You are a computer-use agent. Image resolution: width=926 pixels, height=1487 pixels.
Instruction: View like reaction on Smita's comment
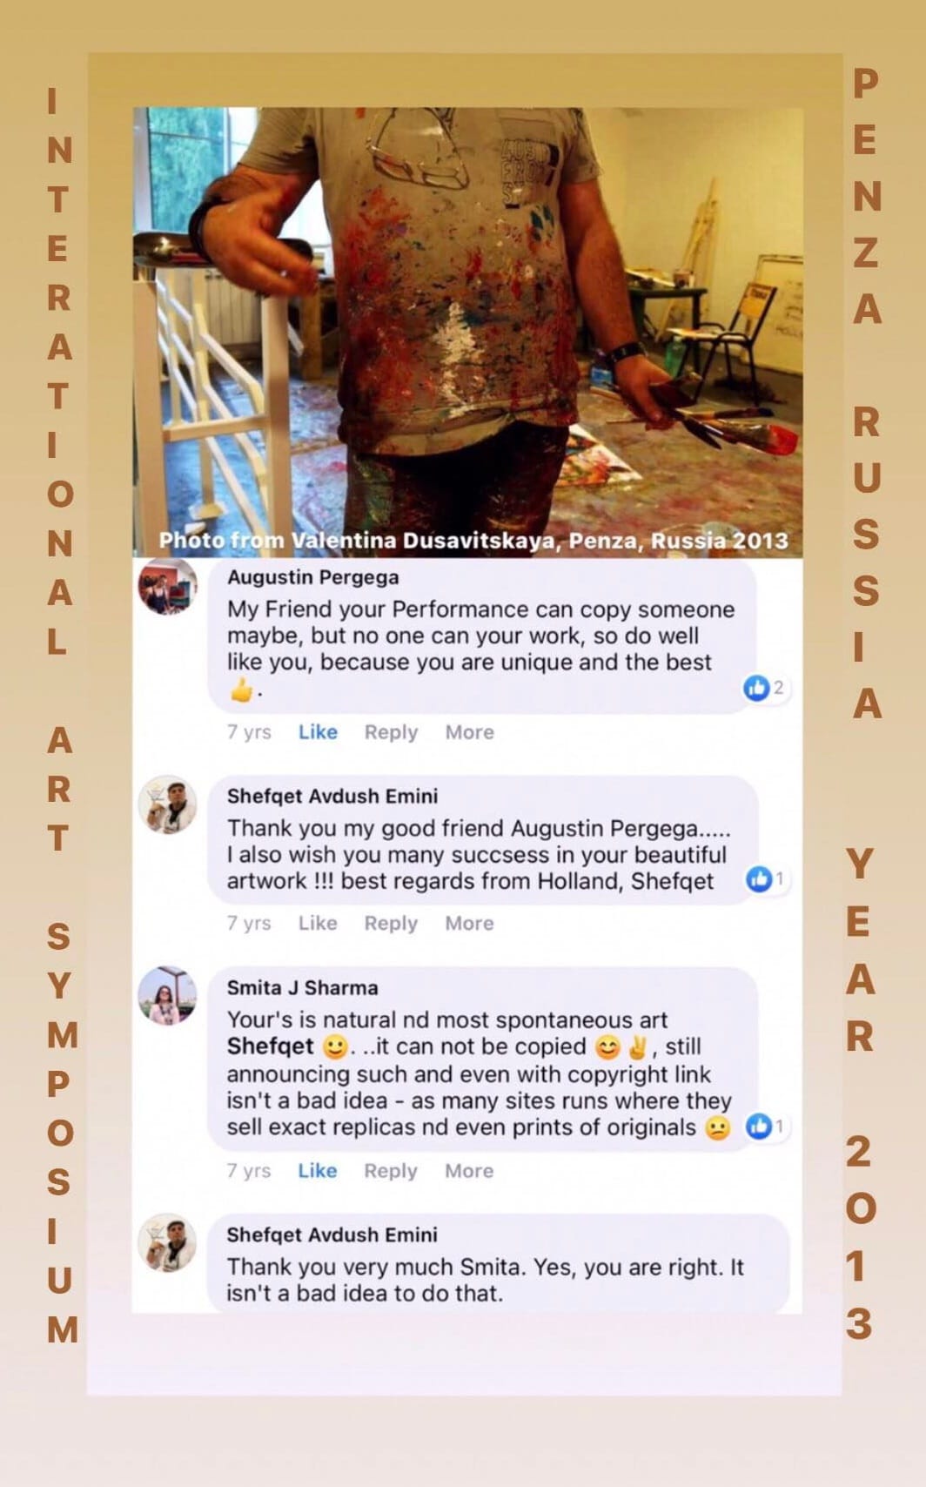tap(767, 1127)
